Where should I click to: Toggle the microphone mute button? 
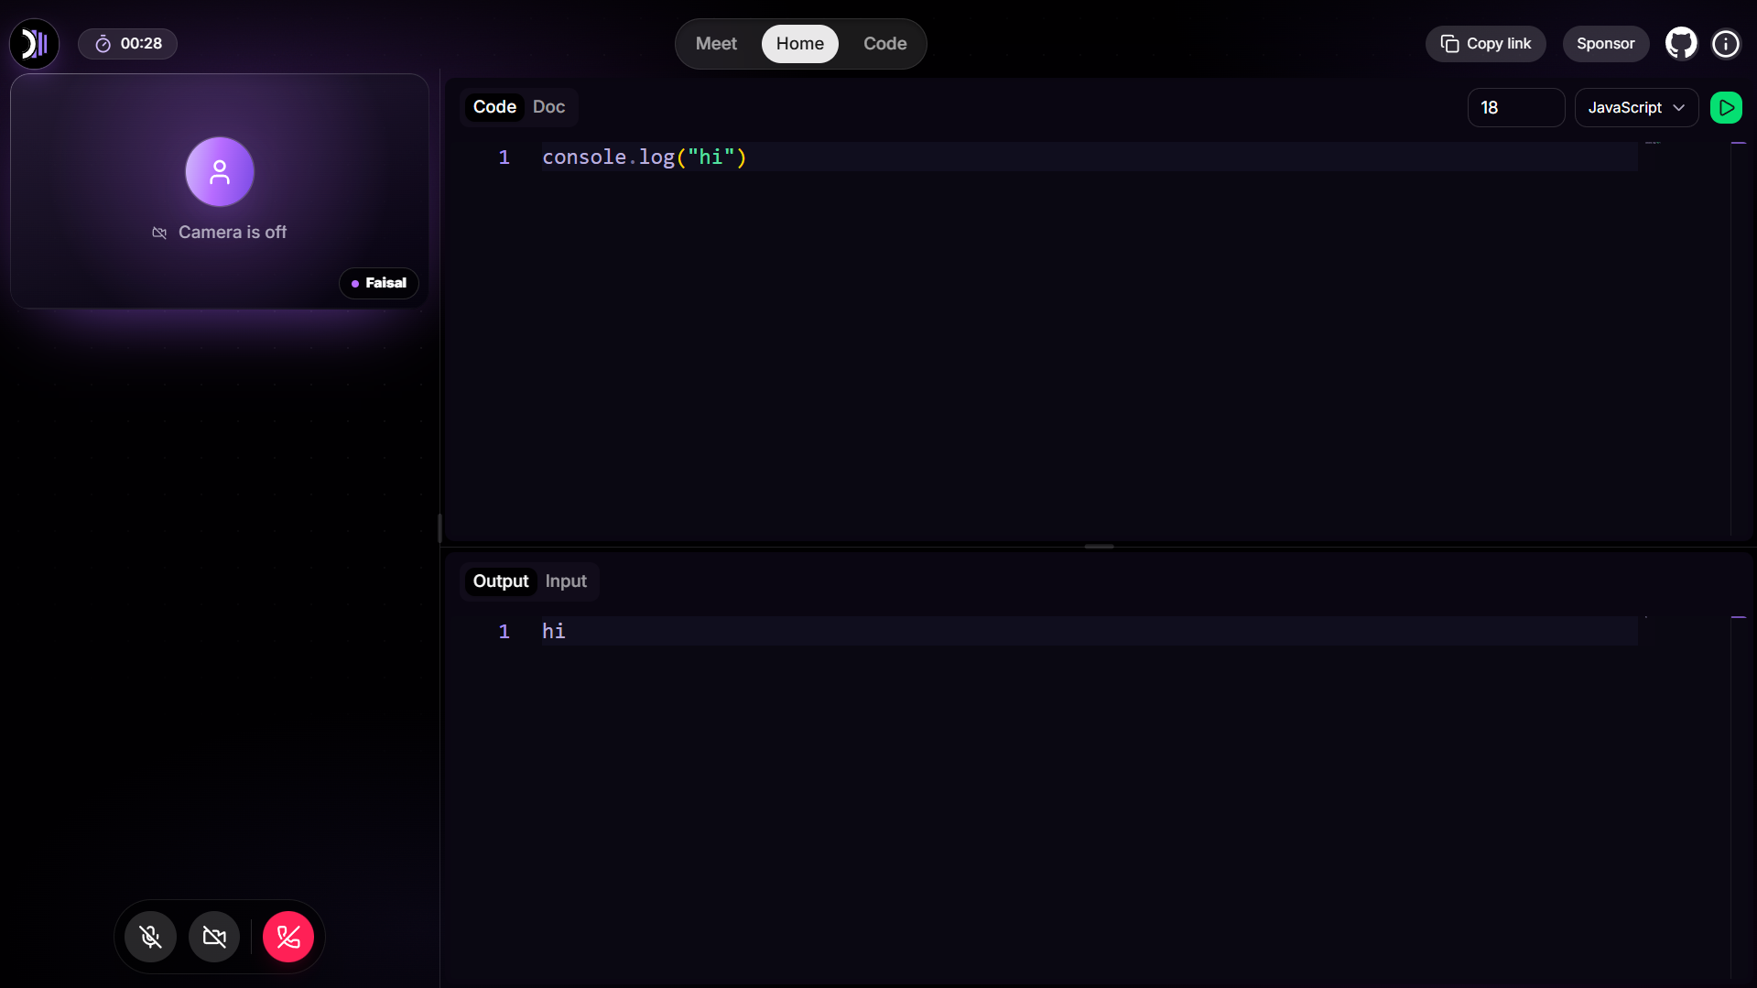pyautogui.click(x=151, y=937)
